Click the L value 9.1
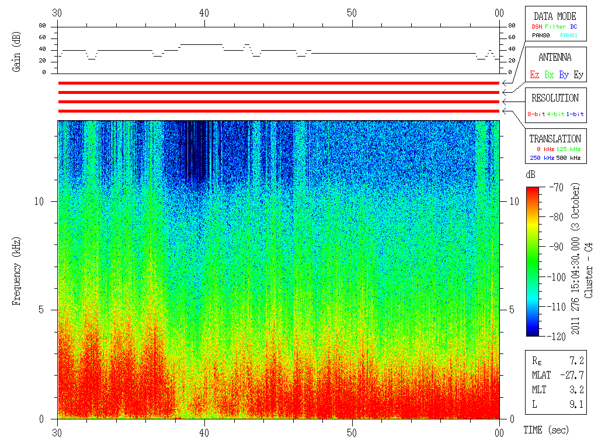598x448 pixels. point(576,404)
